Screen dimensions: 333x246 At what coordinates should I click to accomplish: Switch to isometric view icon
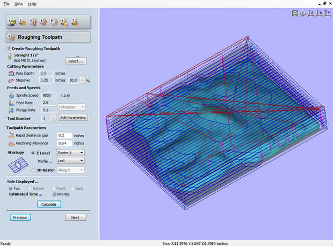click(303, 13)
